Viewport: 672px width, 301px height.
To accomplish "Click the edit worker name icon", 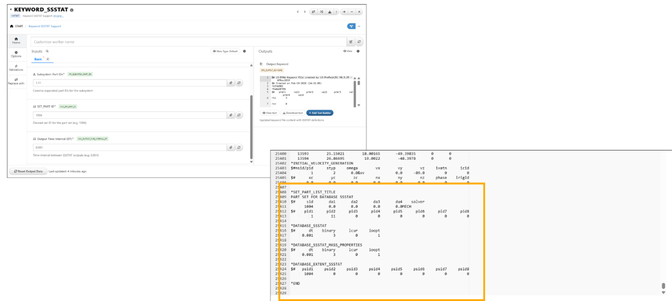I will pos(350,42).
